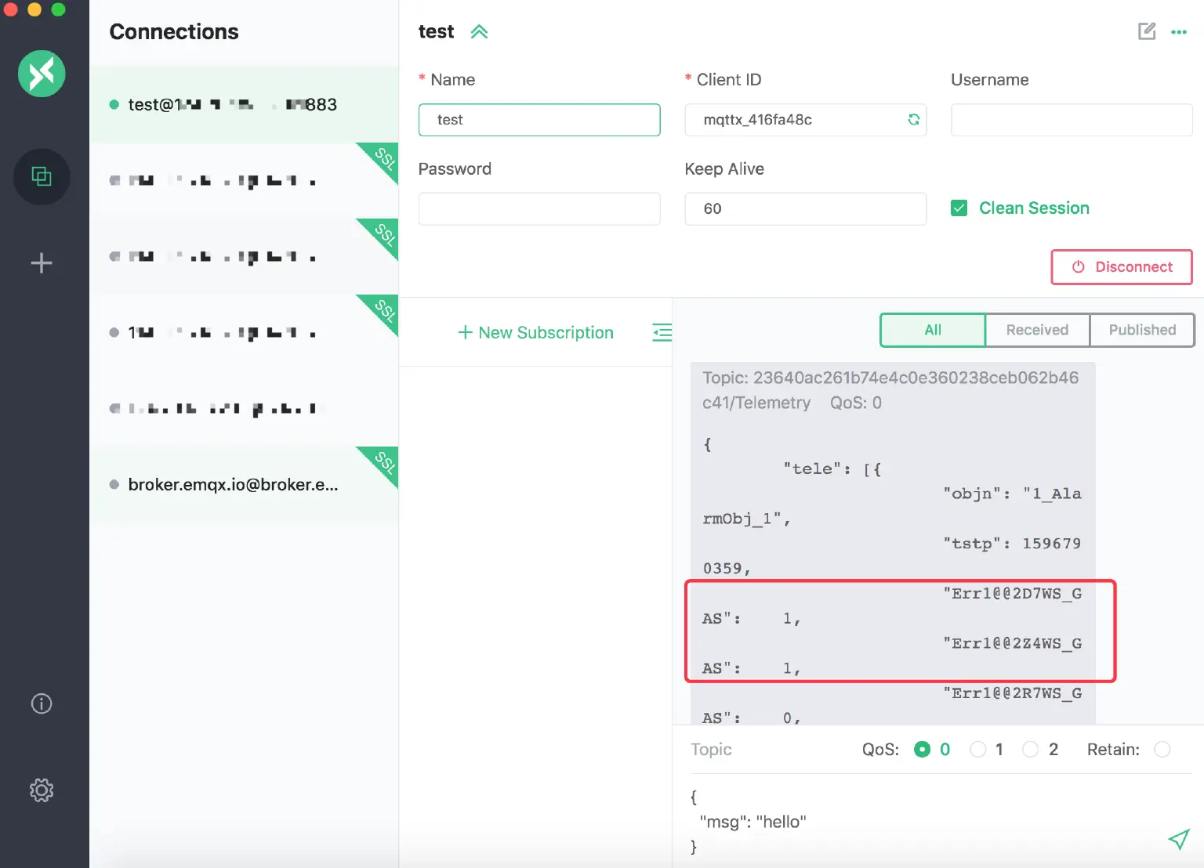Select the broker.emqx.io connection
This screenshot has height=868, width=1204.
point(234,485)
